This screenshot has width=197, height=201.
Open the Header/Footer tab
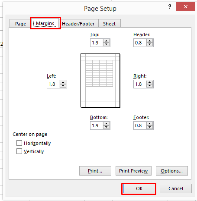78,24
